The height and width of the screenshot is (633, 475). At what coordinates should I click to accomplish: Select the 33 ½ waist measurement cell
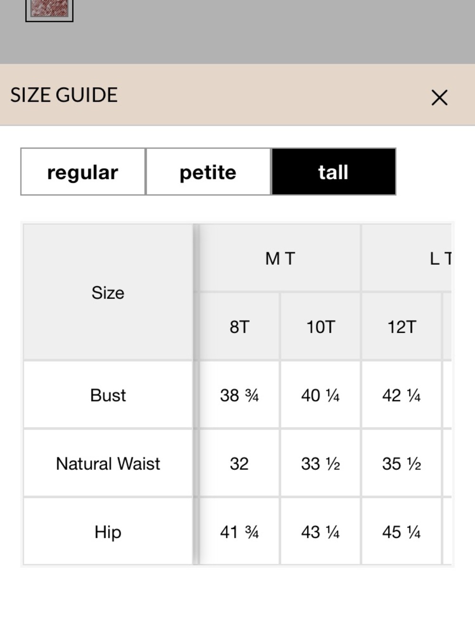click(x=321, y=463)
